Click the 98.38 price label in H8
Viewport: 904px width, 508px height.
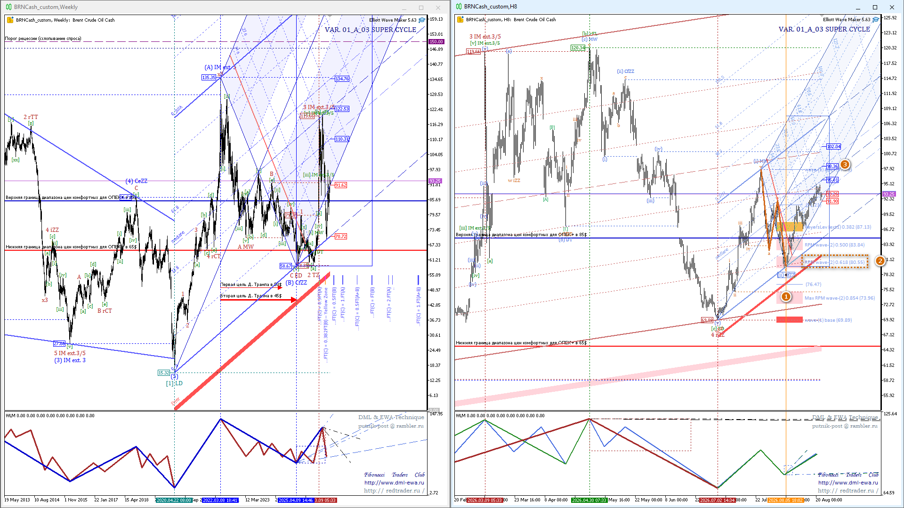(x=832, y=167)
